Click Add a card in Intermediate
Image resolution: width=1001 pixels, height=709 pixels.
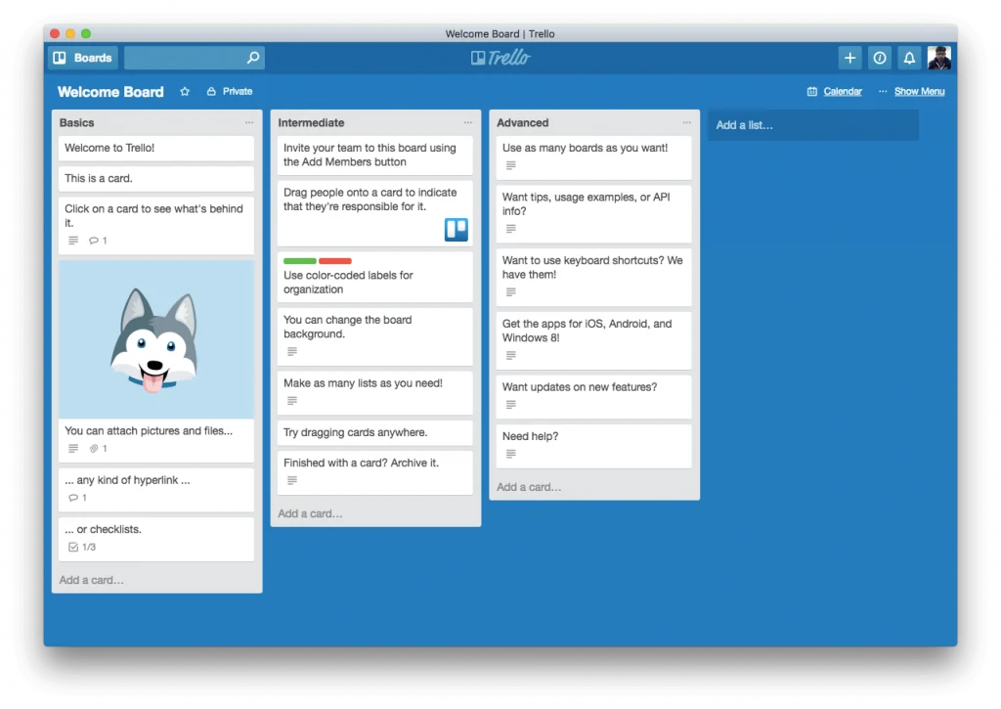311,513
